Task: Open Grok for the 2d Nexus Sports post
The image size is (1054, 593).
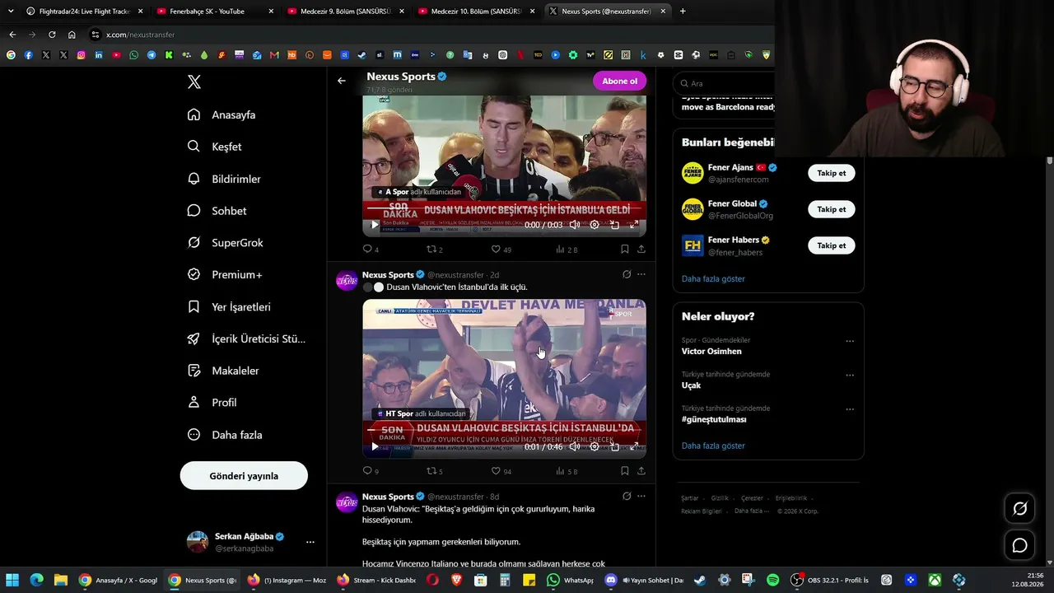Action: tap(627, 274)
